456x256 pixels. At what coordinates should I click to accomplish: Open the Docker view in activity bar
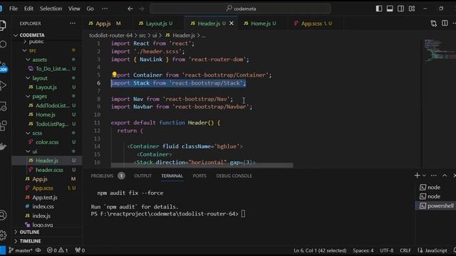coord(3,146)
